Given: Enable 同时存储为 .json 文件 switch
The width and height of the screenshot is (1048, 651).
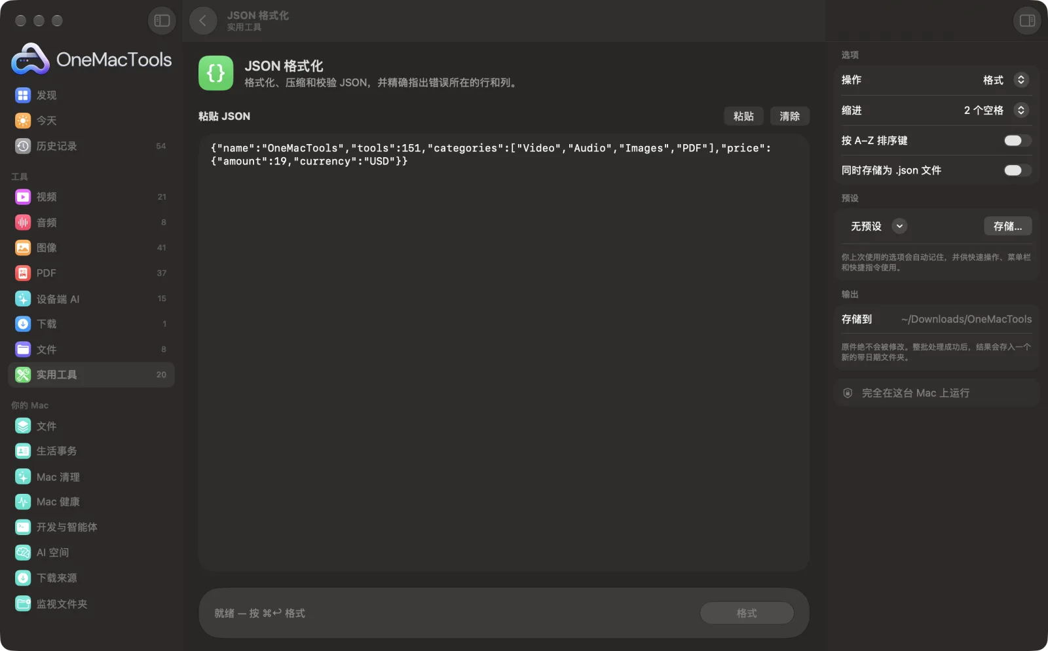Looking at the screenshot, I should point(1017,170).
